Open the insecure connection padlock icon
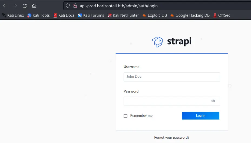 coord(75,6)
